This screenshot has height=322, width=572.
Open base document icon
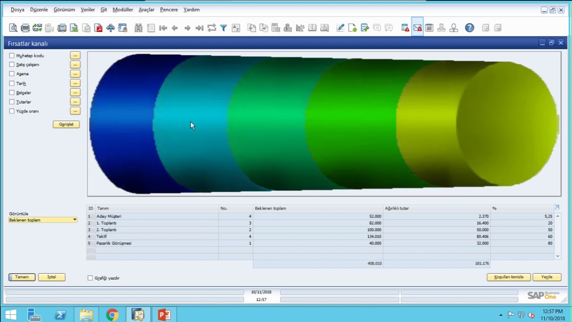tap(252, 28)
